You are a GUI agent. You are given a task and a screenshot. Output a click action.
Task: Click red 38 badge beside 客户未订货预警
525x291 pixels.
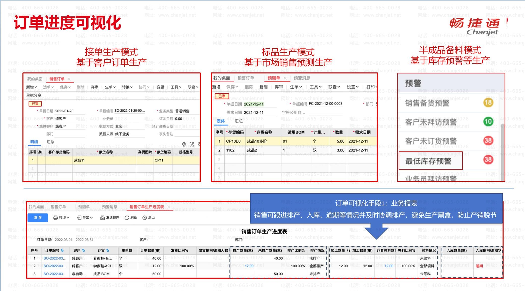[x=488, y=141]
